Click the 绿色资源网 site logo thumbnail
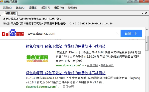 (x=37, y=59)
